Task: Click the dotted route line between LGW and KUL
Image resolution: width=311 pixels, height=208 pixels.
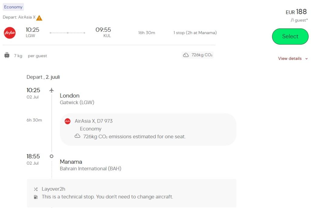Action: tap(67, 33)
